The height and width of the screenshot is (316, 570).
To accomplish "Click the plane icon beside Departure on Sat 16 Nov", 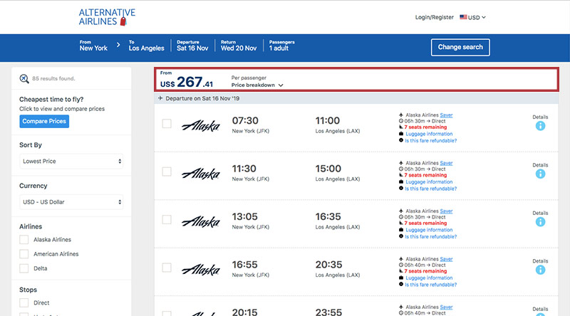I will (160, 98).
